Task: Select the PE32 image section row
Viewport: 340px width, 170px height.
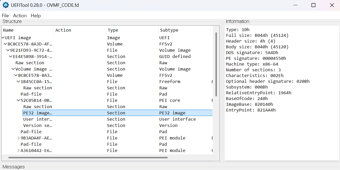Action: [38, 113]
